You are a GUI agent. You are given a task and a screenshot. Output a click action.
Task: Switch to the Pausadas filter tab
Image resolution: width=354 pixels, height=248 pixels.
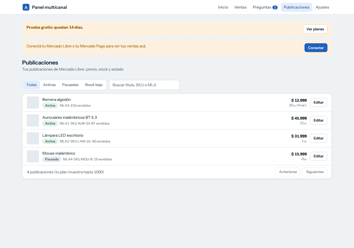70,85
